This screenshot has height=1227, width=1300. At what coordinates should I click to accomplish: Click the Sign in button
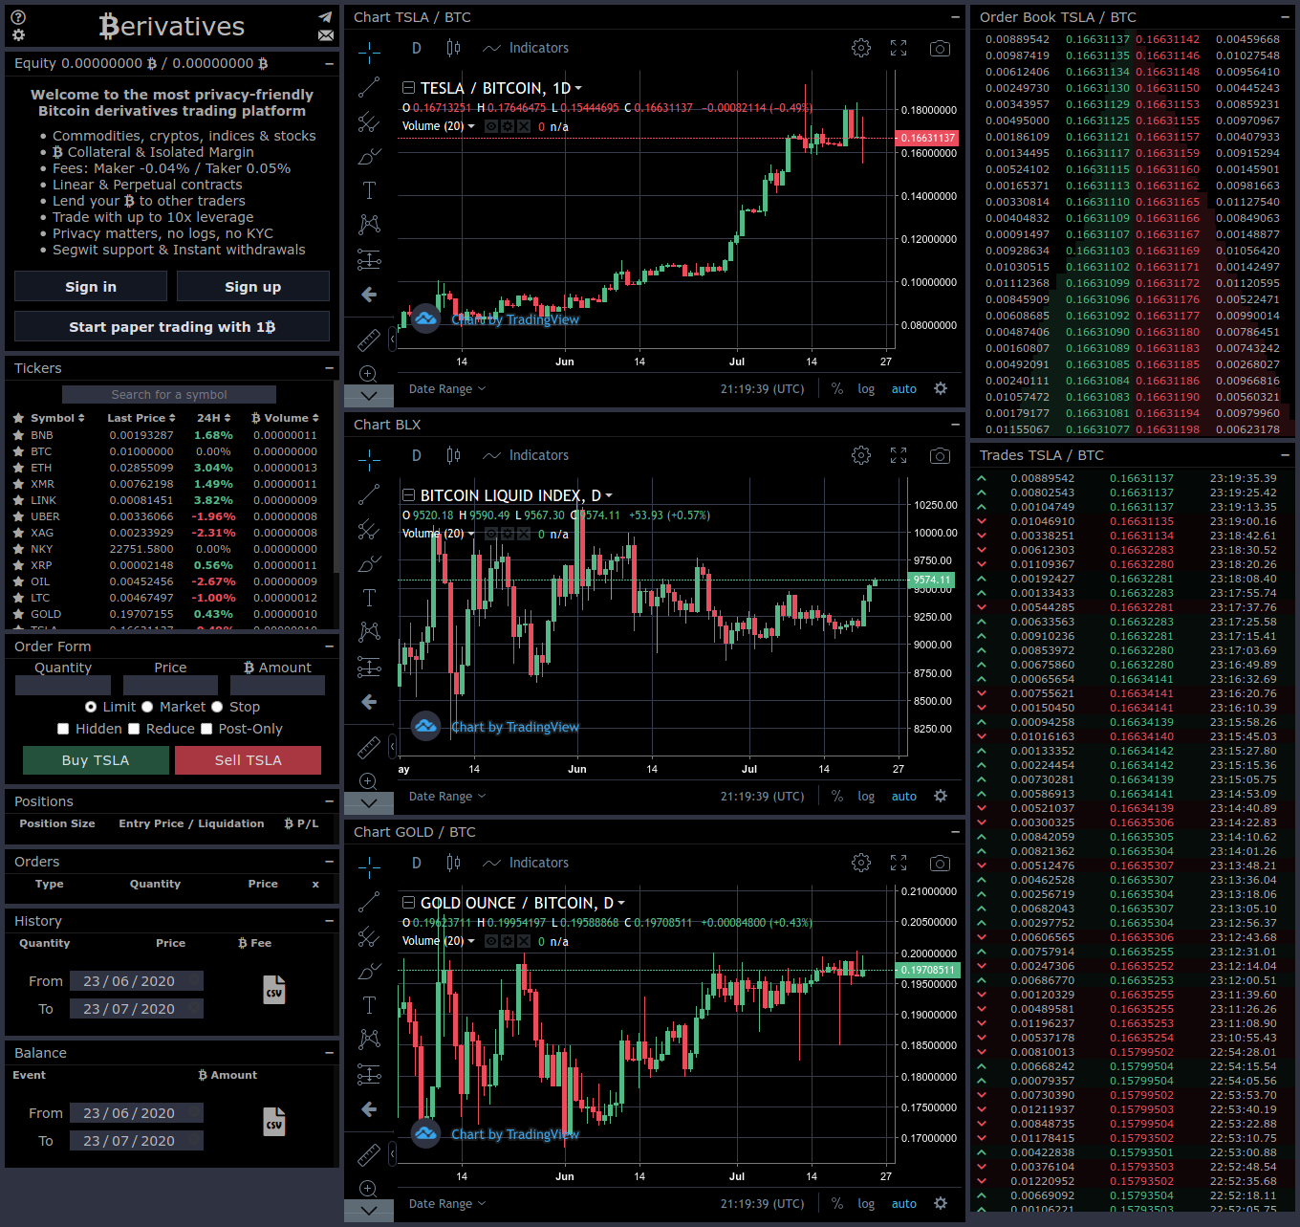pos(91,287)
